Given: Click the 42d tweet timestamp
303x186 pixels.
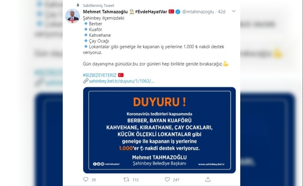Looking at the screenshot, I should pyautogui.click(x=222, y=12).
